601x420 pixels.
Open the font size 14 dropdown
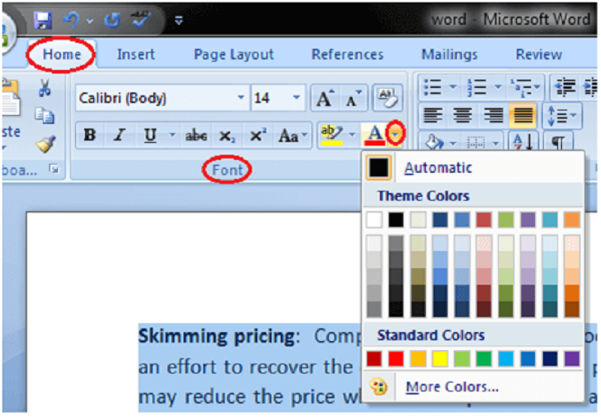pyautogui.click(x=296, y=98)
